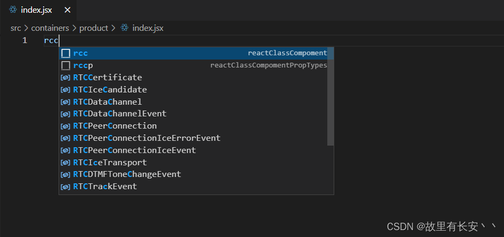
Task: Click the variable icon beside RTCTrackEvent
Action: point(65,187)
